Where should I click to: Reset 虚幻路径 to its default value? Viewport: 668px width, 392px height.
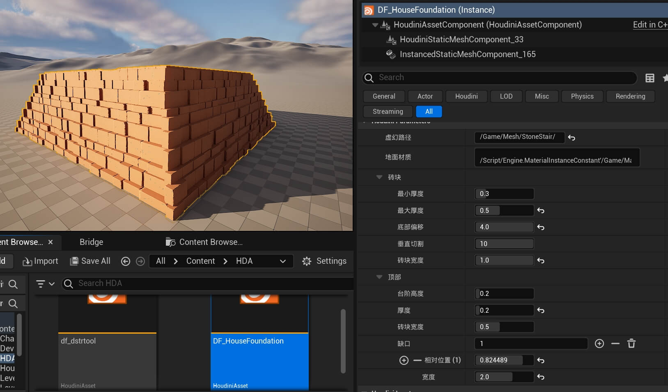click(572, 138)
